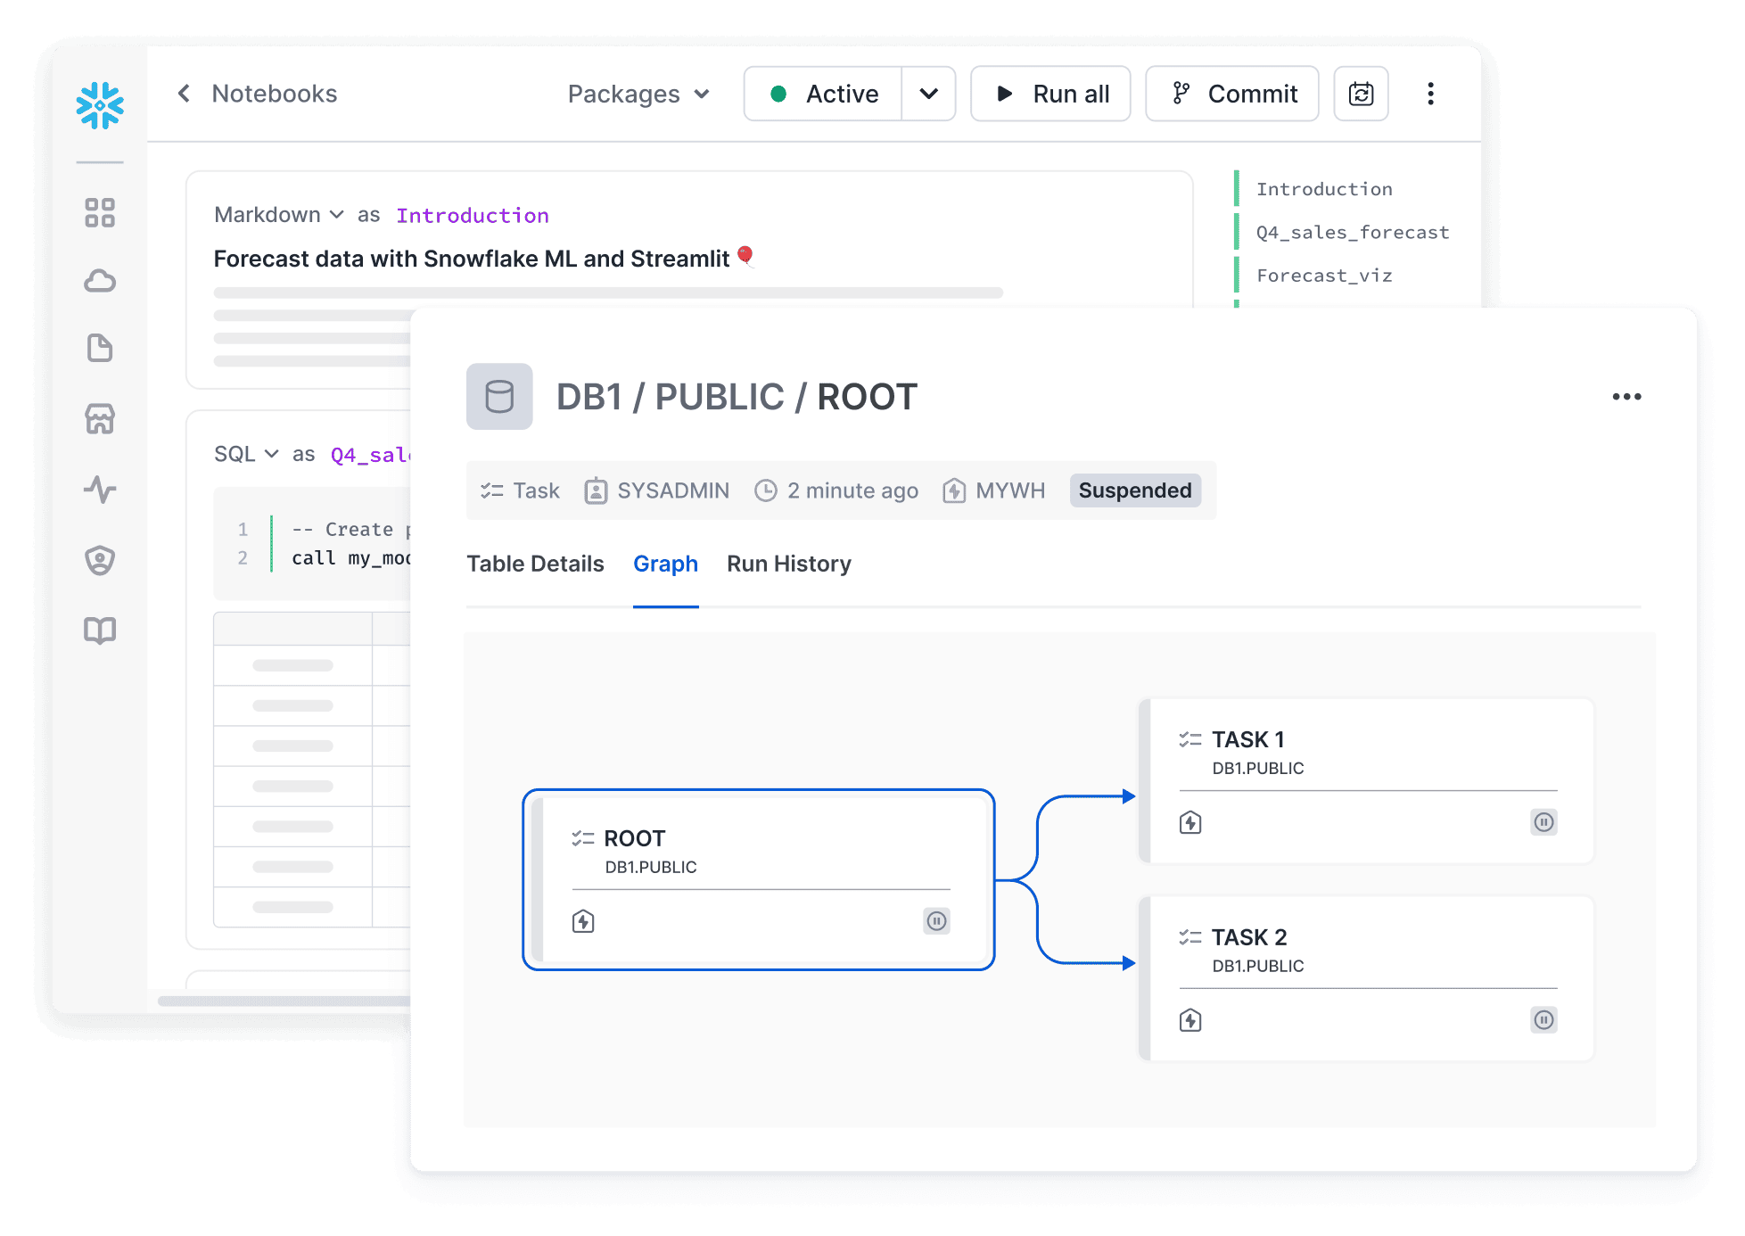Image resolution: width=1745 pixels, height=1236 pixels.
Task: Click the horizontal scrollbar under notebook
Action: coord(284,1001)
